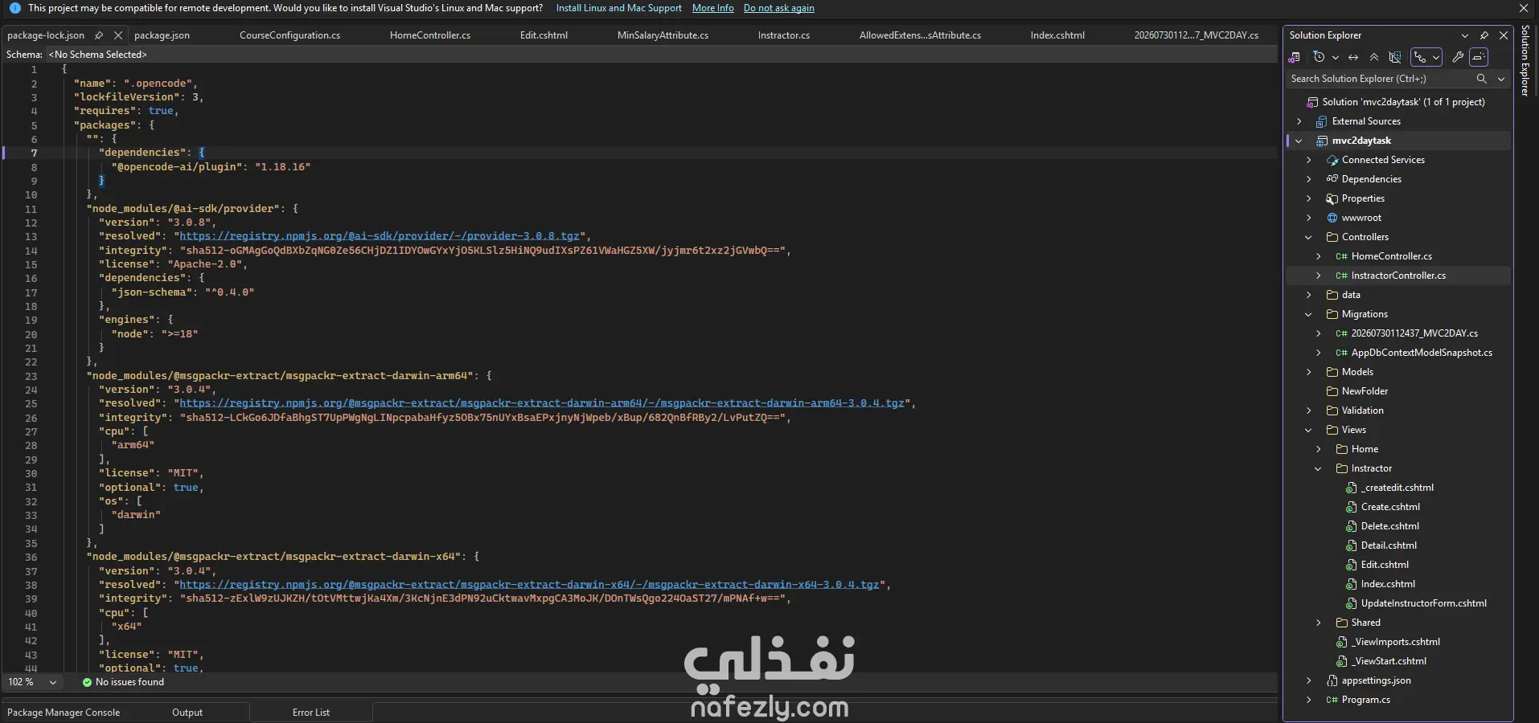Open the Schema selection combo box
Viewport: 1539px width, 723px height.
coord(659,55)
